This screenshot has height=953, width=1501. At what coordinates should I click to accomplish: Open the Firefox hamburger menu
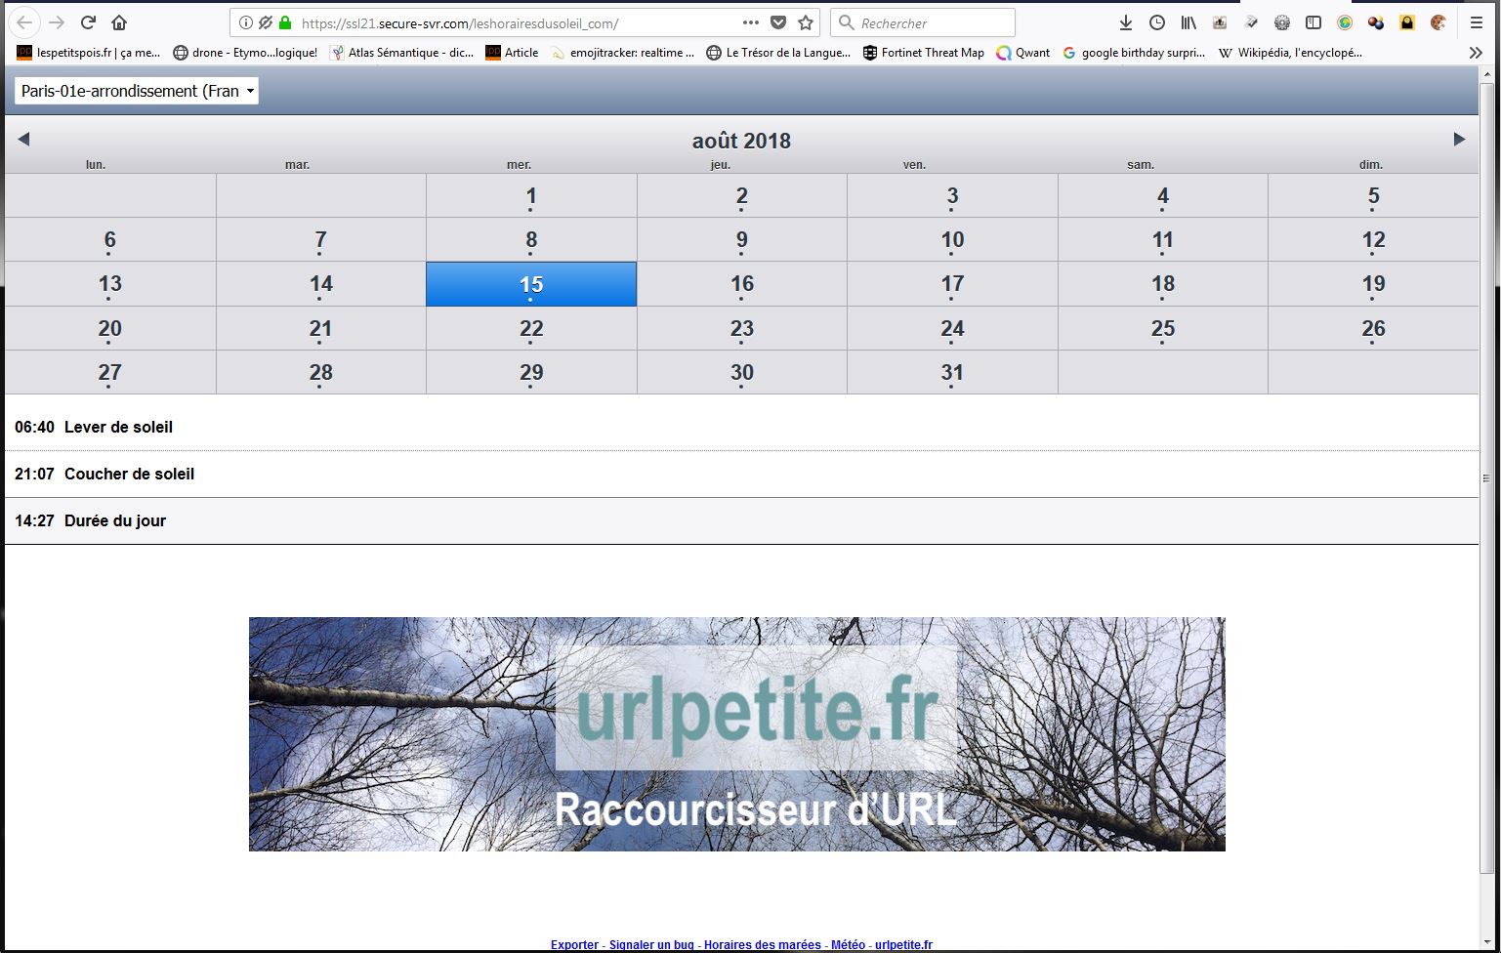coord(1476,22)
